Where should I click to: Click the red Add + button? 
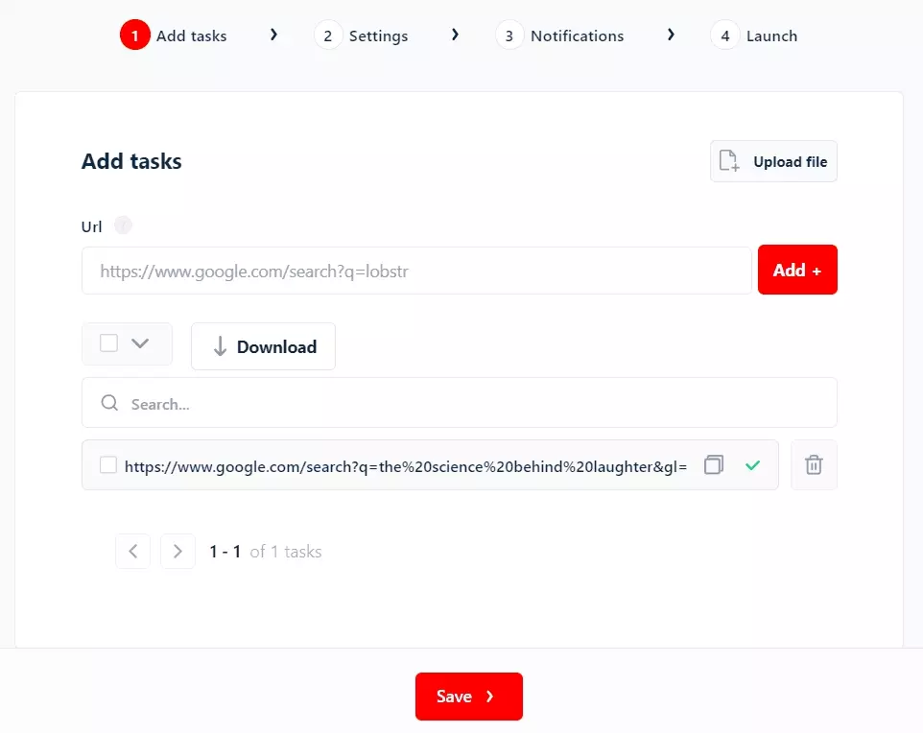click(x=797, y=270)
